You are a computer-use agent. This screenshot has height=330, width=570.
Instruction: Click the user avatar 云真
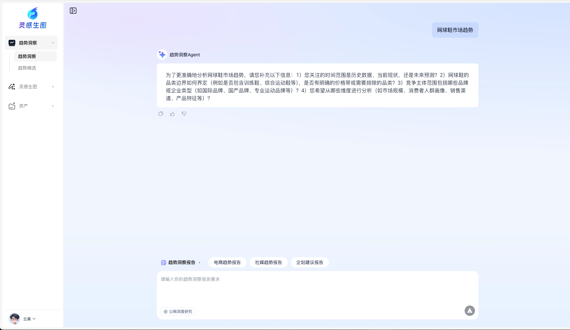14,319
